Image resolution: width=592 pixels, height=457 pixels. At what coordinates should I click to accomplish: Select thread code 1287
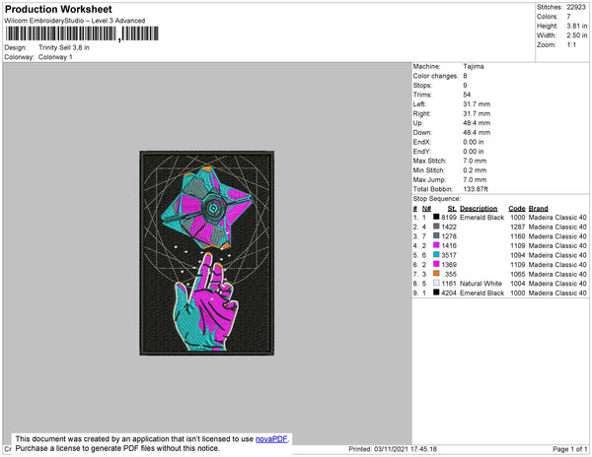click(x=518, y=227)
